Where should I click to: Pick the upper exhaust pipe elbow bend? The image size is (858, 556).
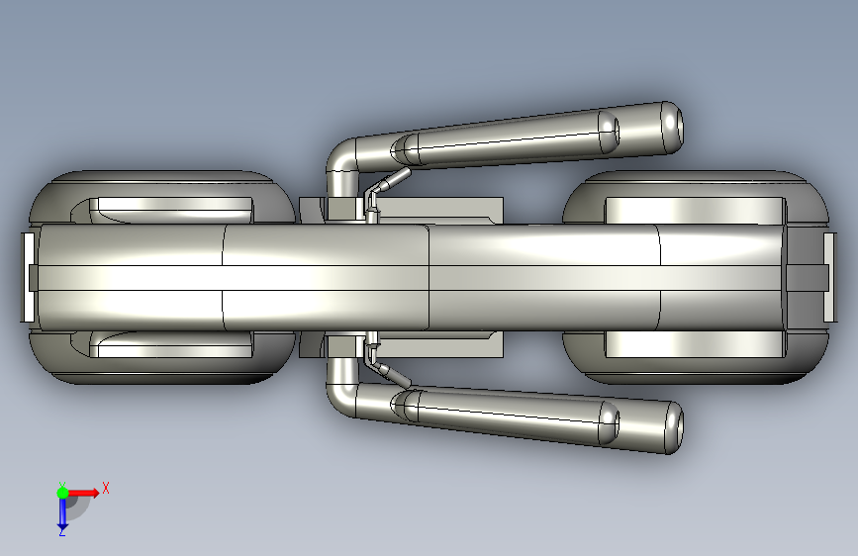pyautogui.click(x=340, y=155)
